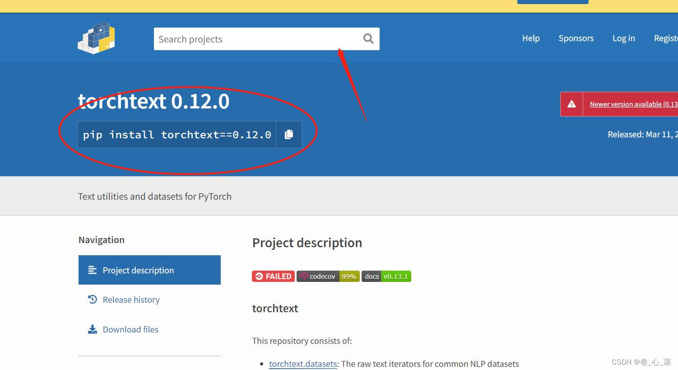Click Text utilities and datasets summary
The height and width of the screenshot is (370, 678).
pos(155,197)
